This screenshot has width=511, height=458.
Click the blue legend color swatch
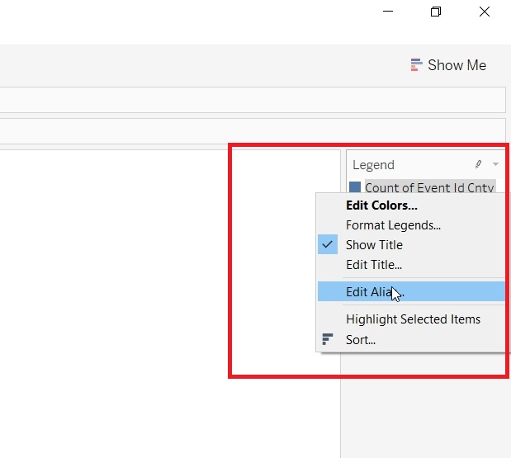[355, 187]
